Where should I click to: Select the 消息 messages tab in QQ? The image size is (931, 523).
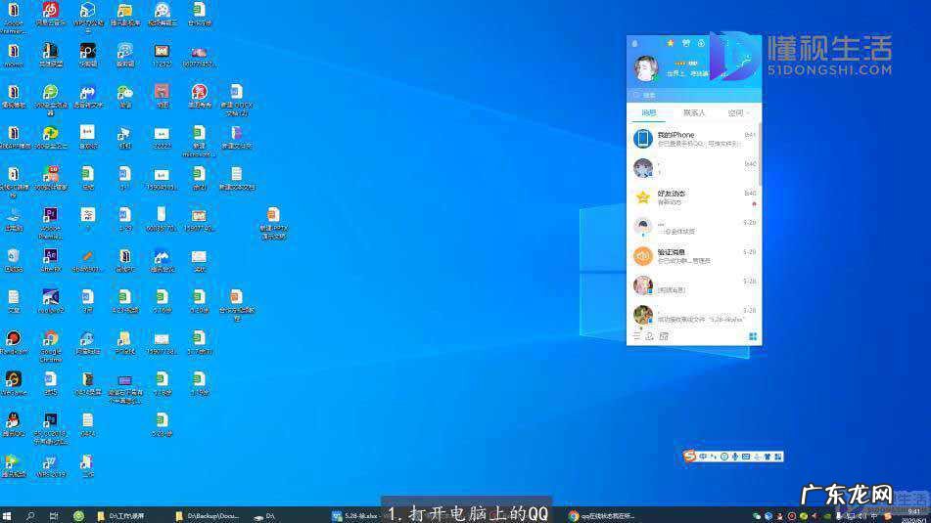point(647,113)
